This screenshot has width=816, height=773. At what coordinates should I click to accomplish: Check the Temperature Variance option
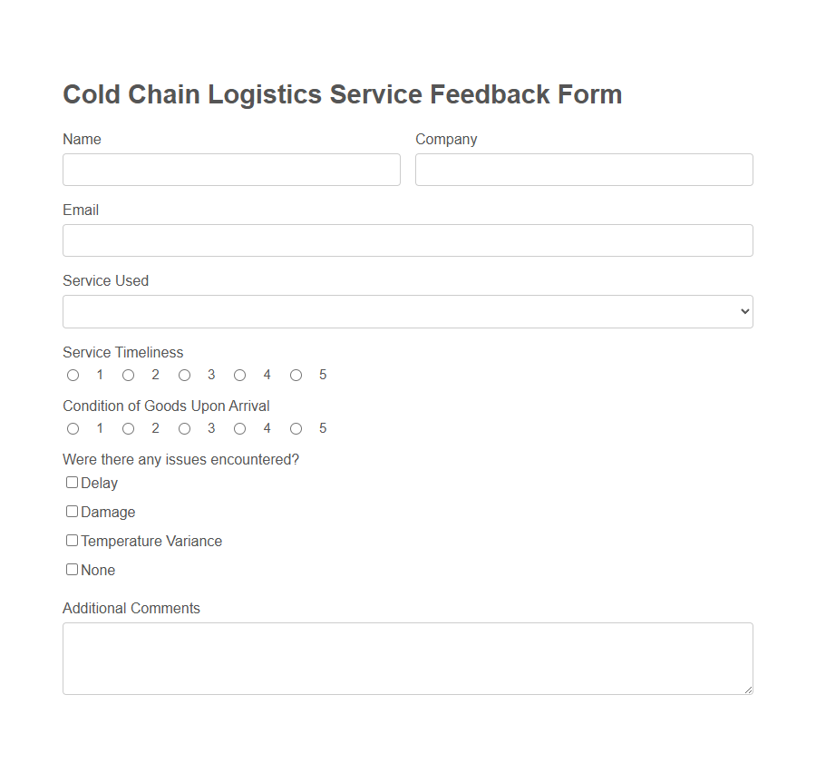tap(72, 540)
